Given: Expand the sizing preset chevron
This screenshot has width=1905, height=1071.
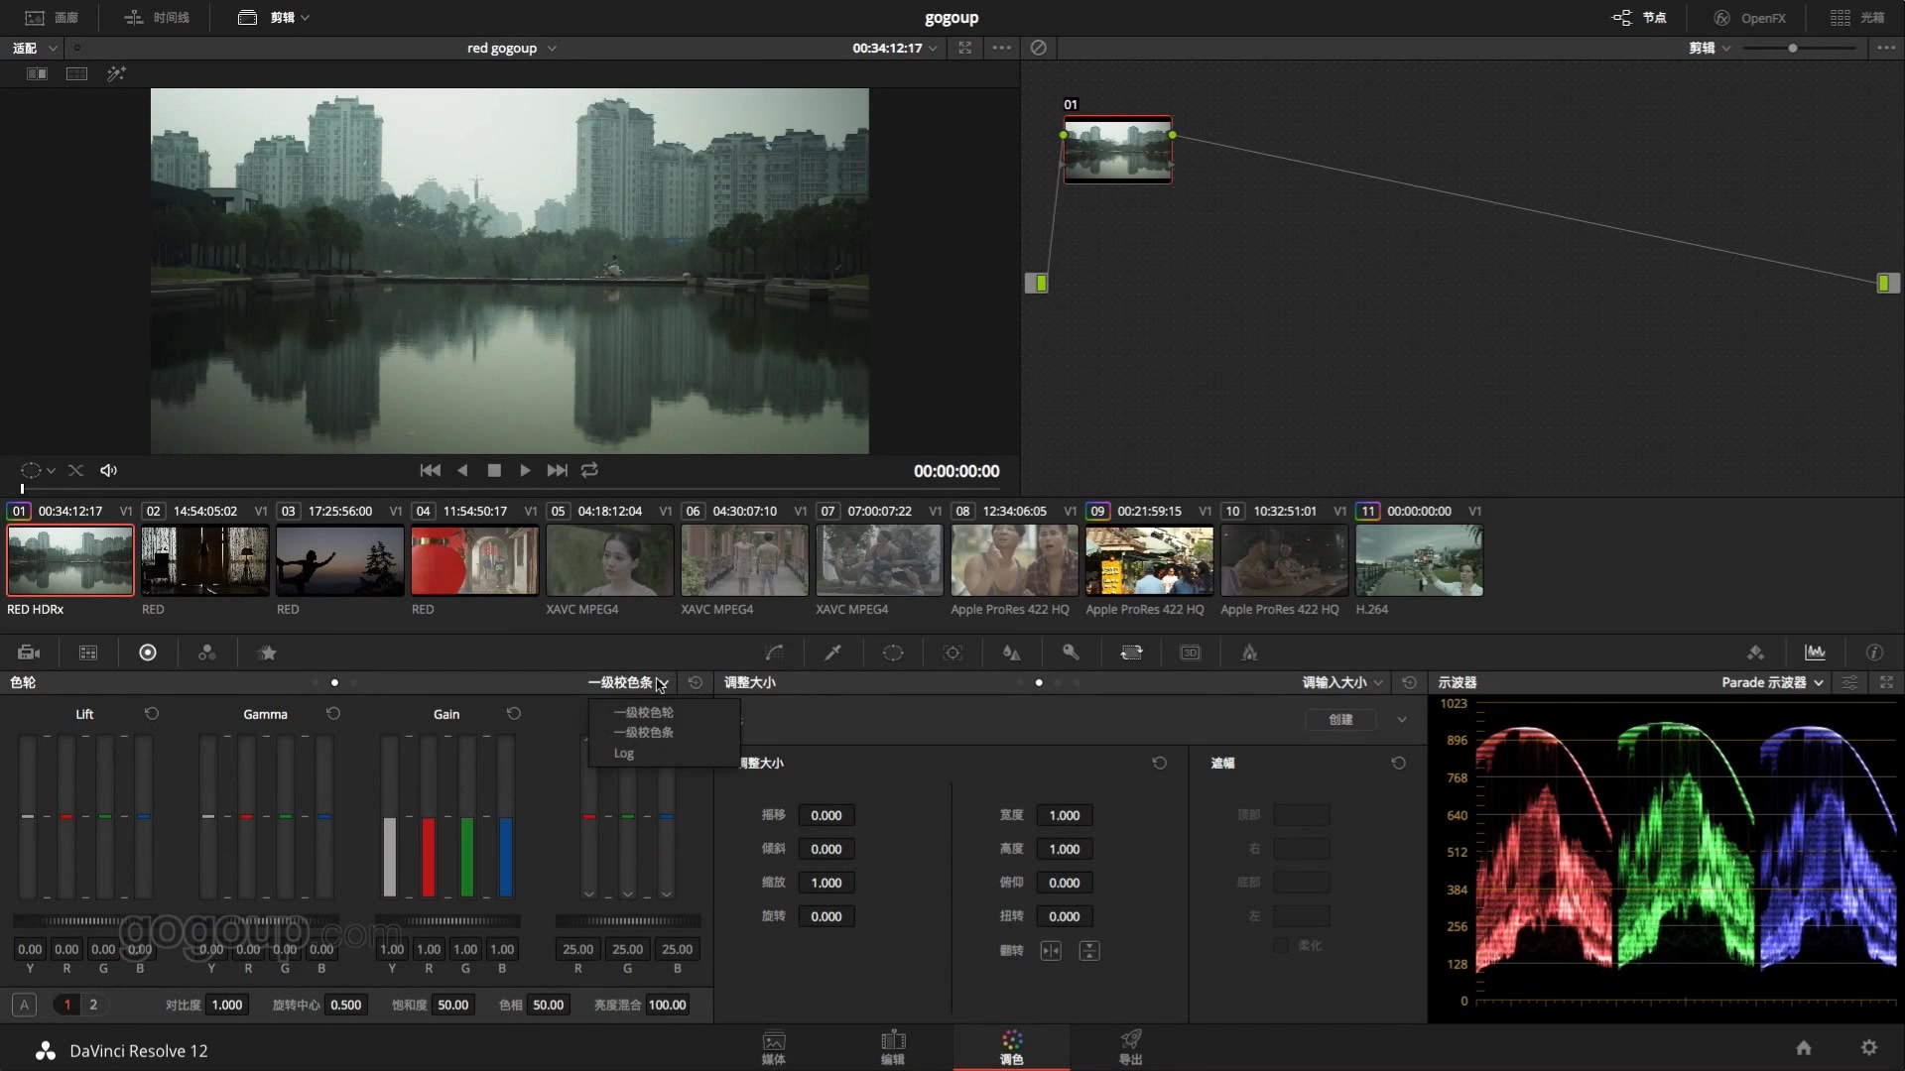Looking at the screenshot, I should 1401,720.
